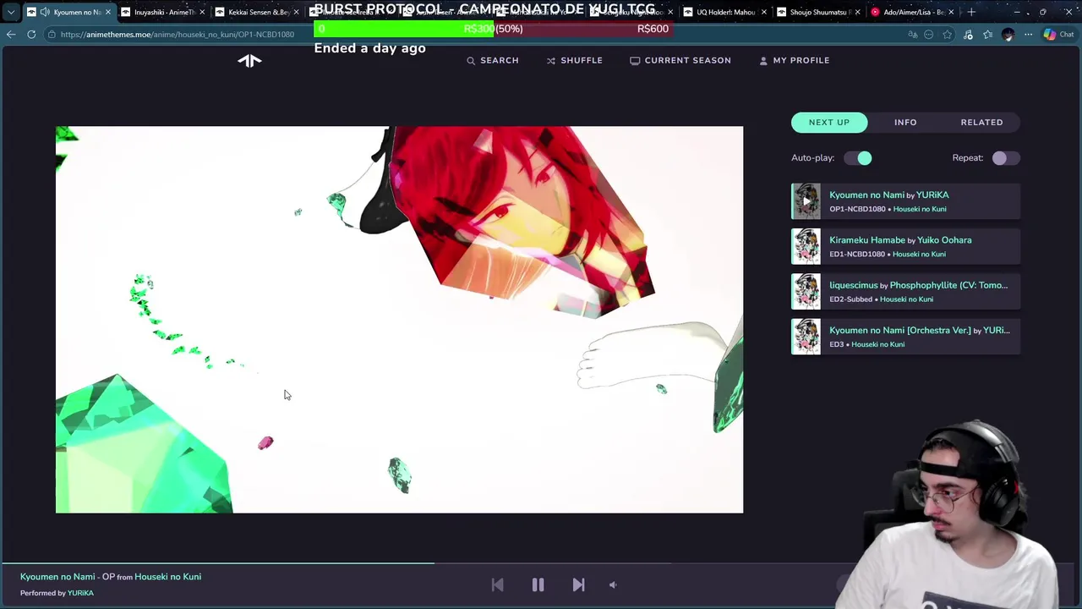The image size is (1082, 609).
Task: Click the AnimeThemes logo icon
Action: (x=249, y=60)
